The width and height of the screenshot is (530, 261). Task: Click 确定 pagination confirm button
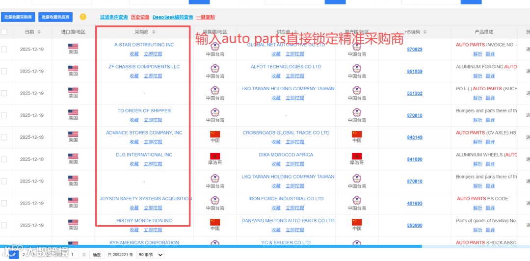(x=97, y=255)
